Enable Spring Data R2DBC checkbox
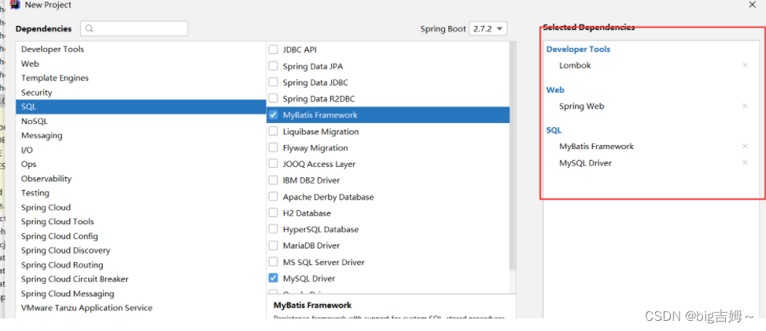Image resolution: width=766 pixels, height=331 pixels. [273, 99]
